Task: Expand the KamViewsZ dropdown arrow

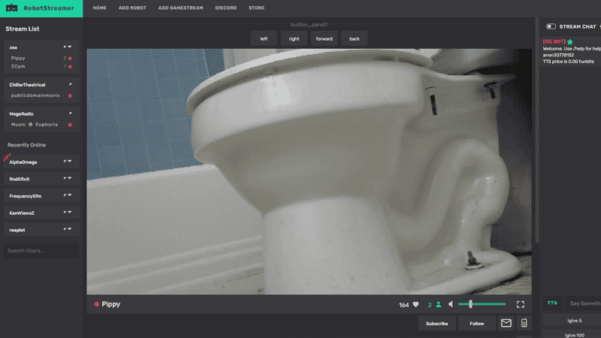Action: 70,212
